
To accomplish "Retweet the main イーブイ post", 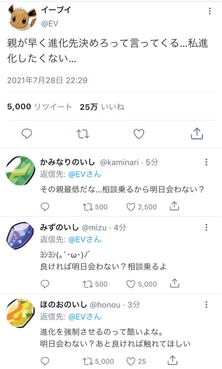I will pyautogui.click(x=83, y=133).
